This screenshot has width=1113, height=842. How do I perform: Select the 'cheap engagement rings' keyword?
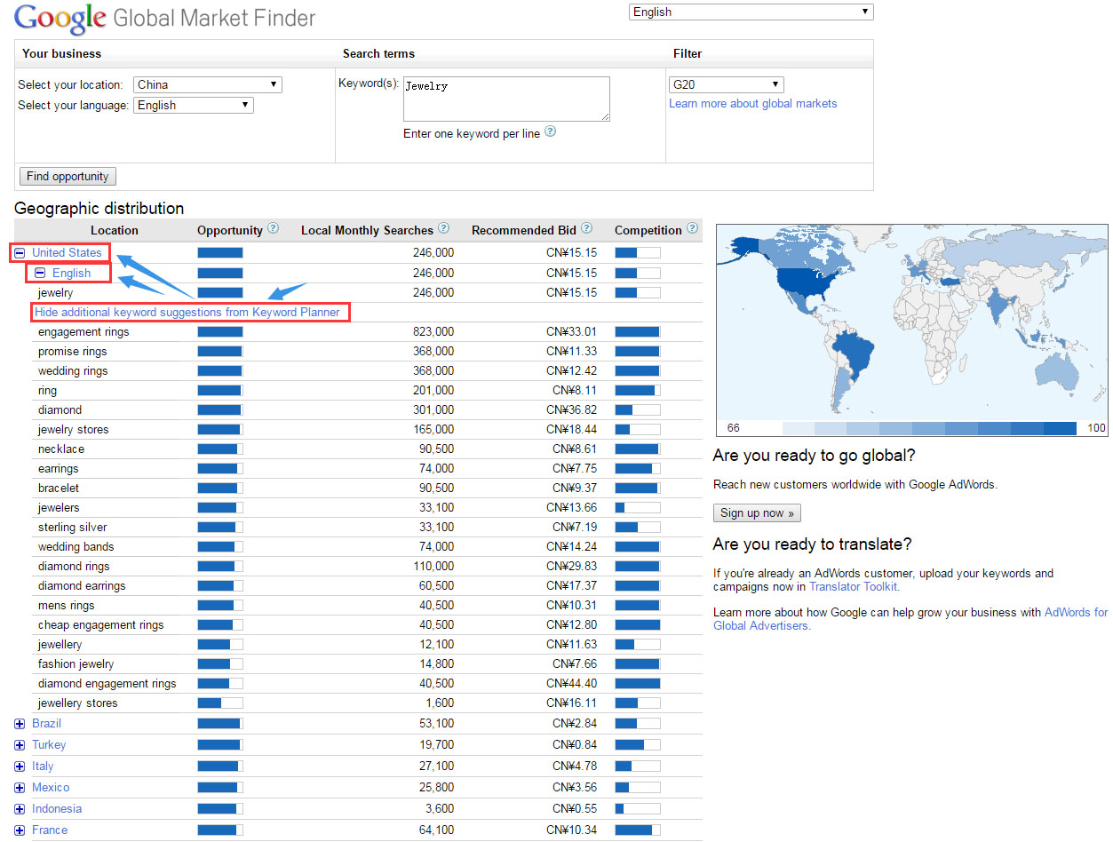(x=101, y=624)
